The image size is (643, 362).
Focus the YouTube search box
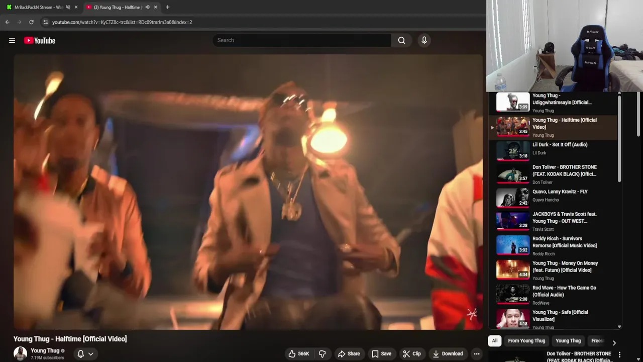[301, 40]
